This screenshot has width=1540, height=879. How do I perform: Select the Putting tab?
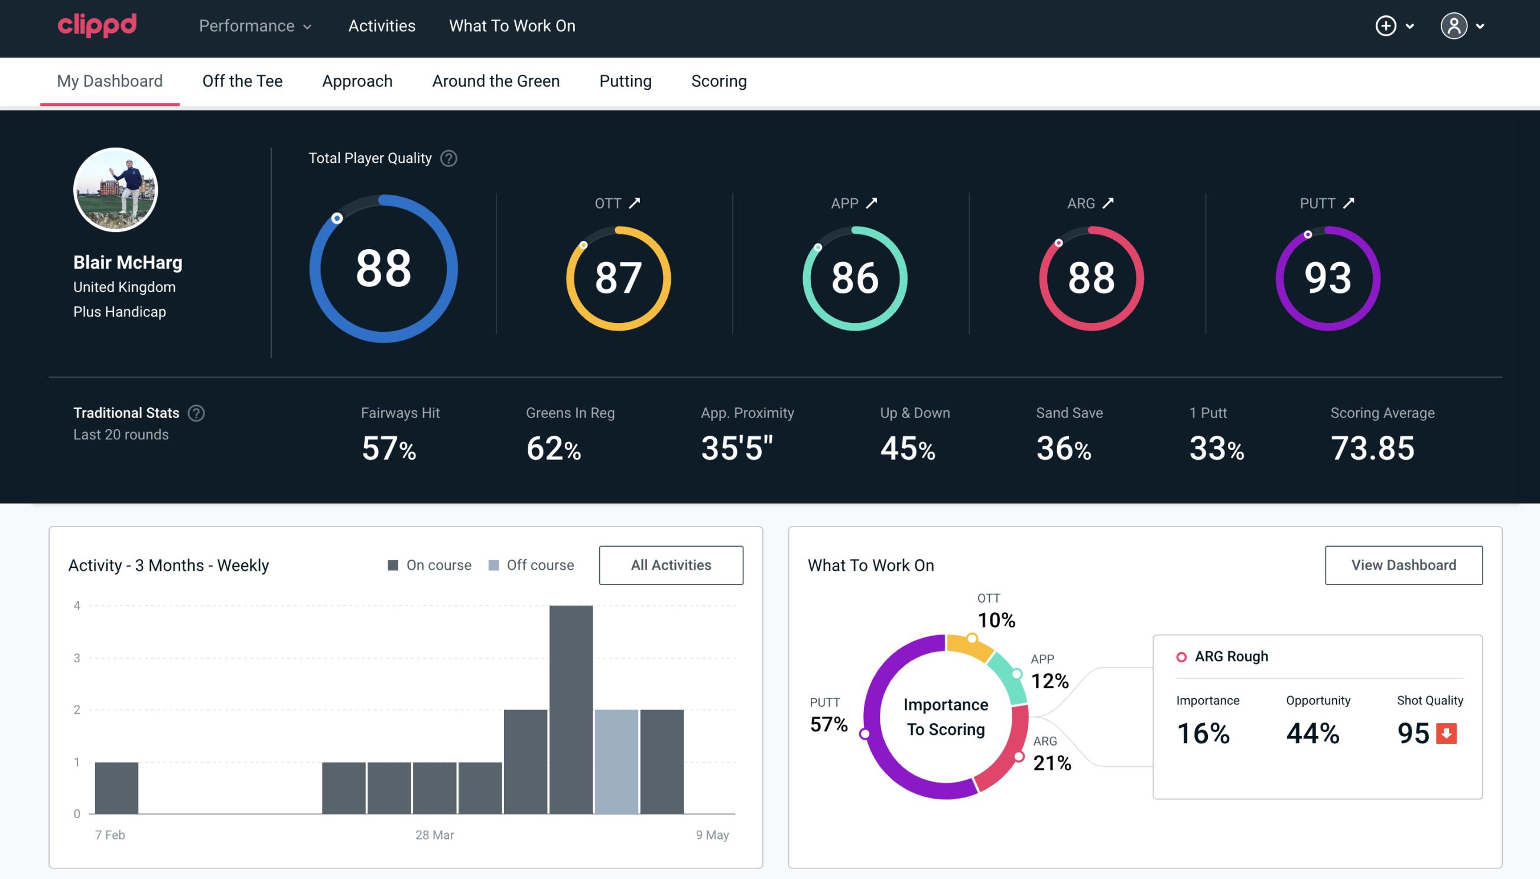(x=625, y=80)
